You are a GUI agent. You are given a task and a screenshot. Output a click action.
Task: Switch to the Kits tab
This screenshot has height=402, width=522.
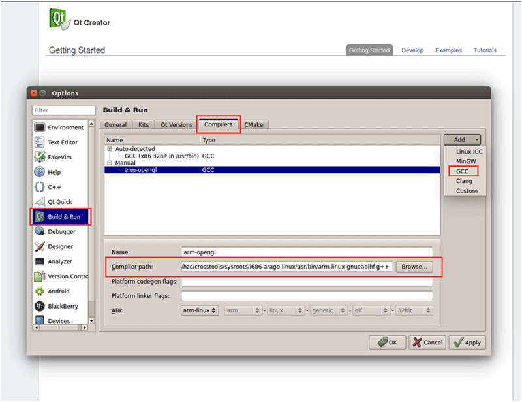point(144,124)
